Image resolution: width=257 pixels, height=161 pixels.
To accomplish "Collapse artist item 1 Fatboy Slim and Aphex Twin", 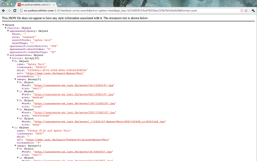I will pyautogui.click(x=13, y=128).
